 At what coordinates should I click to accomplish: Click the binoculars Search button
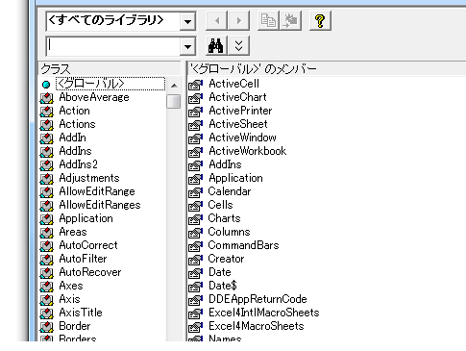[216, 46]
